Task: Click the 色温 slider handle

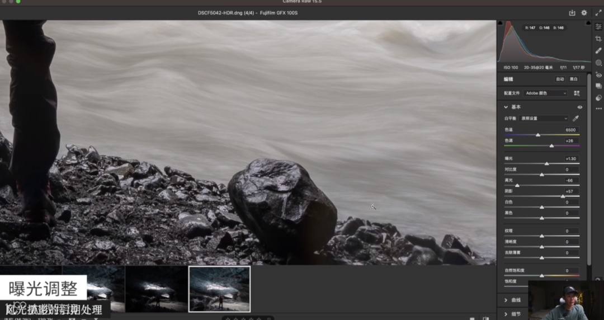Action: [x=538, y=135]
